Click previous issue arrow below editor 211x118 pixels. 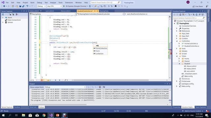pos(56,80)
